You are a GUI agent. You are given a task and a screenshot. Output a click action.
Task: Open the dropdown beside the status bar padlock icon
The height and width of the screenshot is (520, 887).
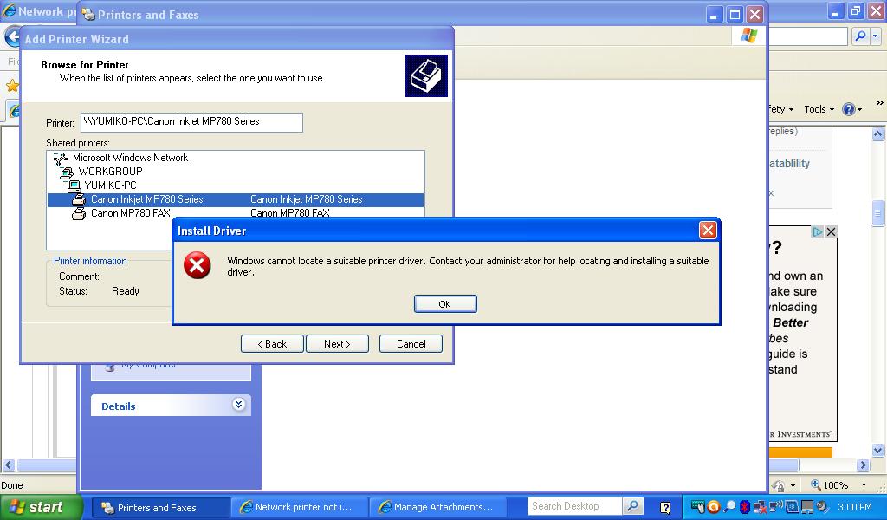793,485
